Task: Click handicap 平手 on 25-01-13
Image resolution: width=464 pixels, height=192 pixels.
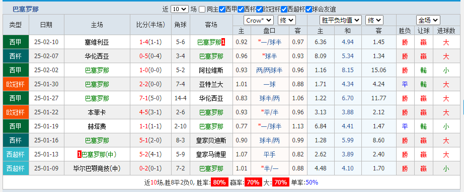Action: coord(269,154)
